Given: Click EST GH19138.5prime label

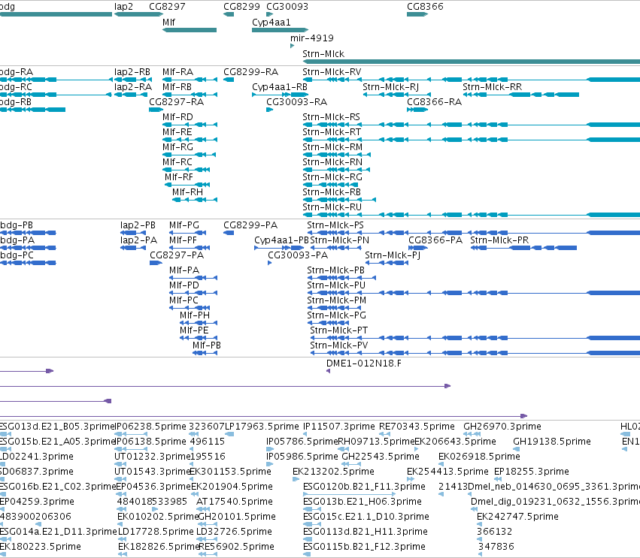Looking at the screenshot, I should [x=552, y=442].
